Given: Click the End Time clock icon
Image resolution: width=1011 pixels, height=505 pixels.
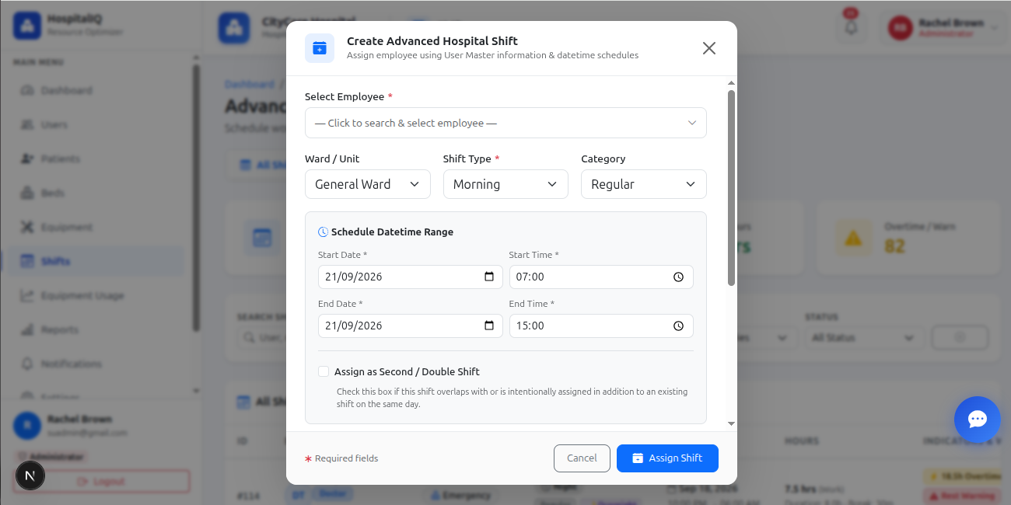Looking at the screenshot, I should pos(678,326).
